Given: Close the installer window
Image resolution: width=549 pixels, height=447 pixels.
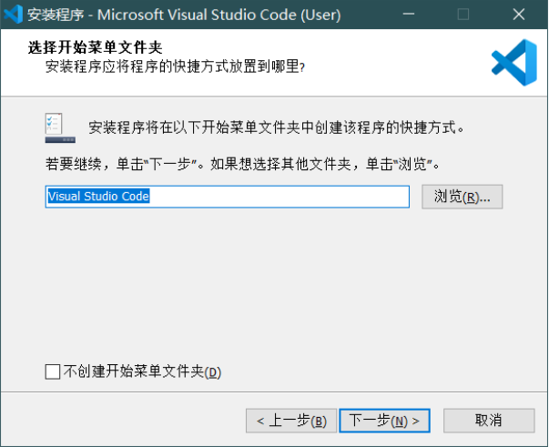Looking at the screenshot, I should click(519, 15).
